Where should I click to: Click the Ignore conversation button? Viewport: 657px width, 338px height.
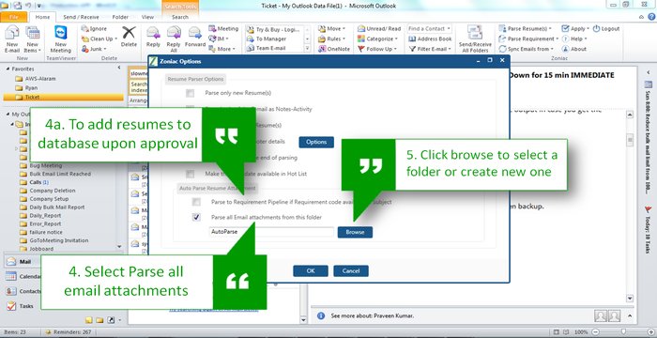pyautogui.click(x=94, y=28)
